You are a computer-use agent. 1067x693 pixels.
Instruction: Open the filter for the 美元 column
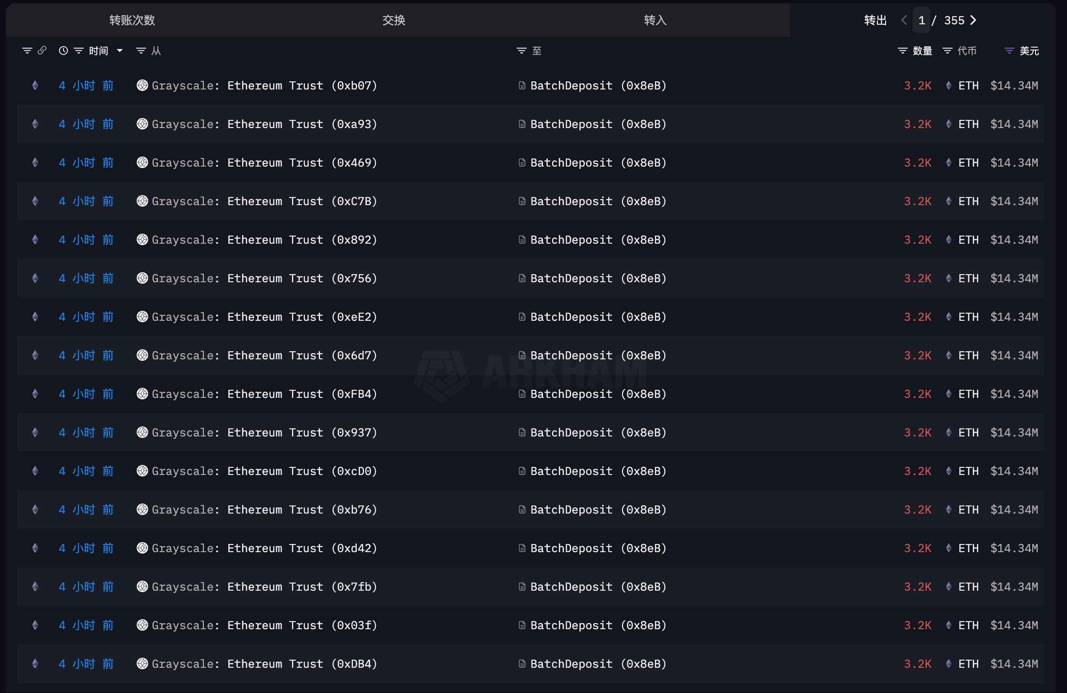pos(1009,51)
